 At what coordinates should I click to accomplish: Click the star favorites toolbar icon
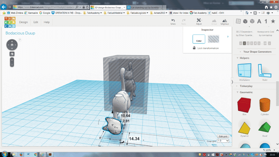pyautogui.click(x=273, y=21)
